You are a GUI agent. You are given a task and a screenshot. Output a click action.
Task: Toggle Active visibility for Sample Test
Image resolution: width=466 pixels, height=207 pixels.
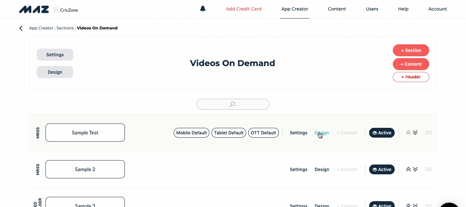click(x=382, y=133)
